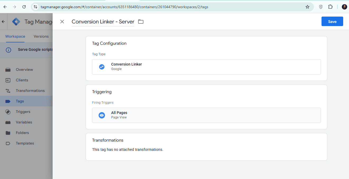The height and width of the screenshot is (179, 349).
Task: Open Tags in the sidebar
Action: click(26, 101)
